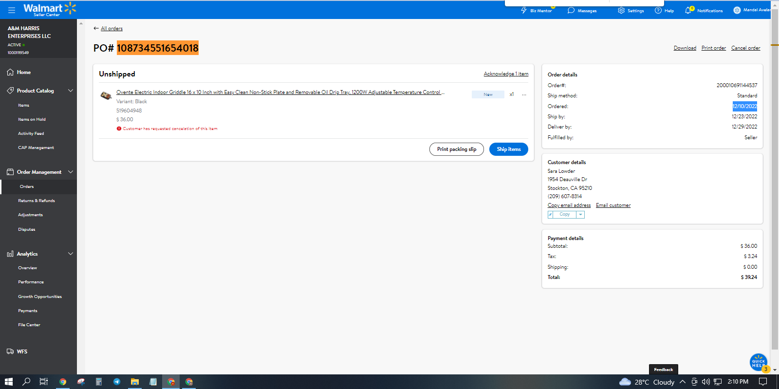Screen dimensions: 779x389
Task: Open Windows taskbar search
Action: (x=26, y=382)
